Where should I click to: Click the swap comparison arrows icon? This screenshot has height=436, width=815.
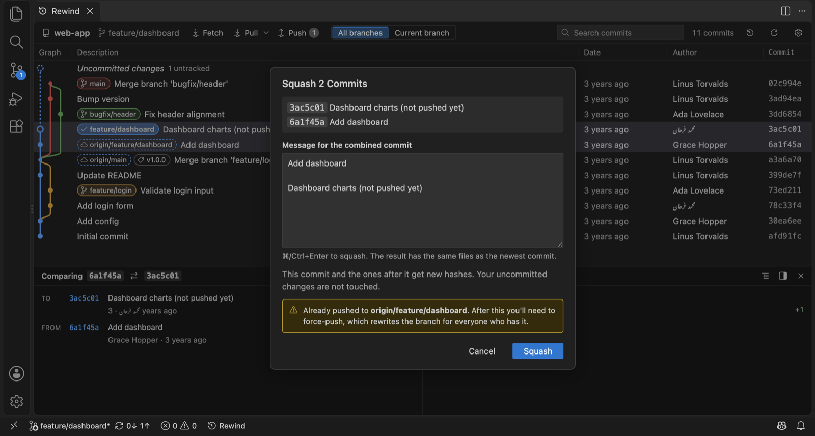[134, 276]
